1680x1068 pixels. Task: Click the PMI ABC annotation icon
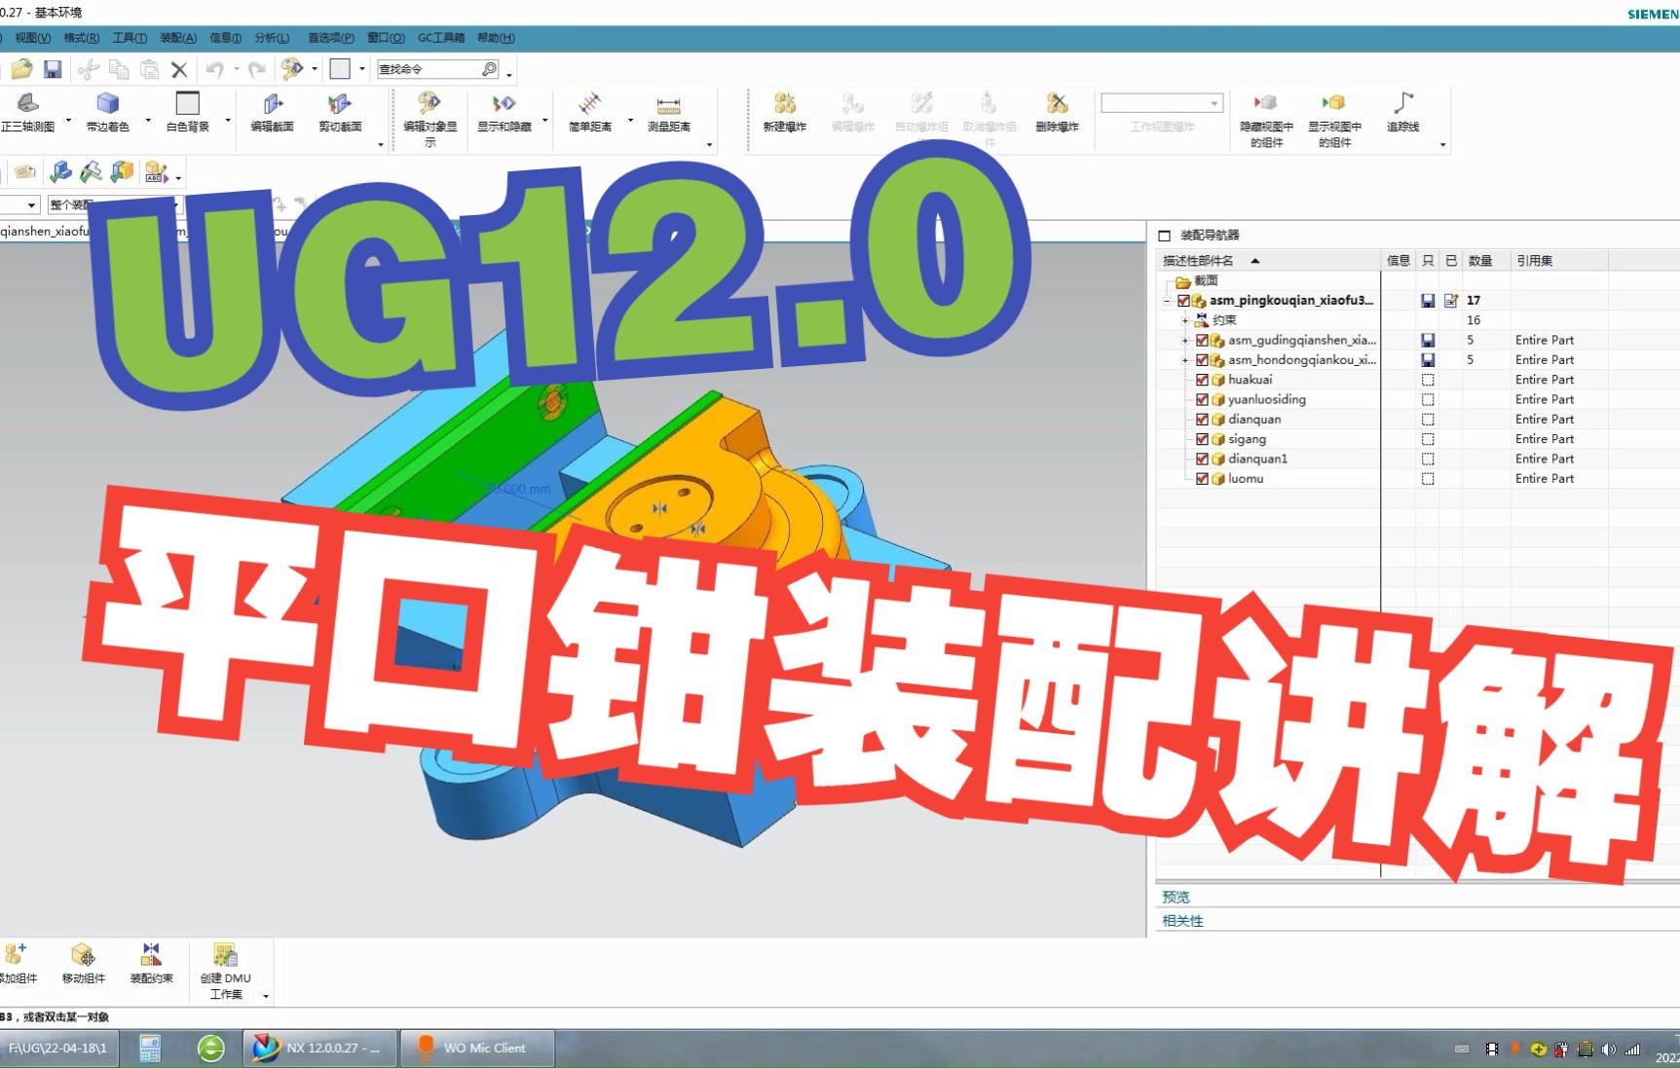click(x=156, y=172)
